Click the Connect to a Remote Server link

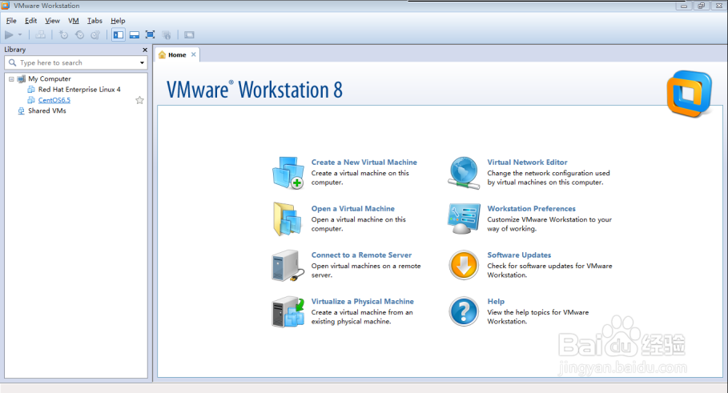(361, 255)
